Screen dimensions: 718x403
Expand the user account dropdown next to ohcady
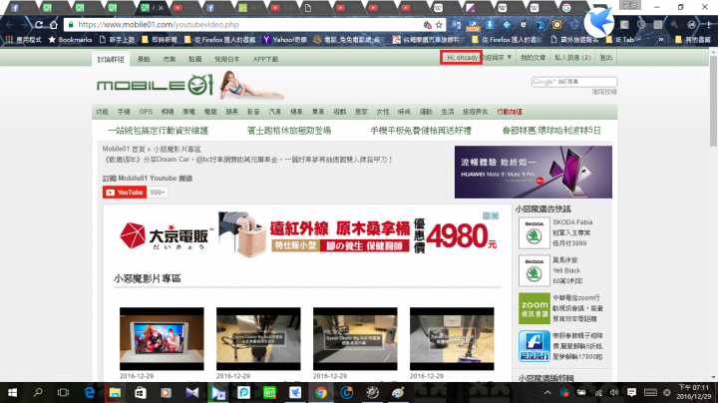pyautogui.click(x=509, y=57)
